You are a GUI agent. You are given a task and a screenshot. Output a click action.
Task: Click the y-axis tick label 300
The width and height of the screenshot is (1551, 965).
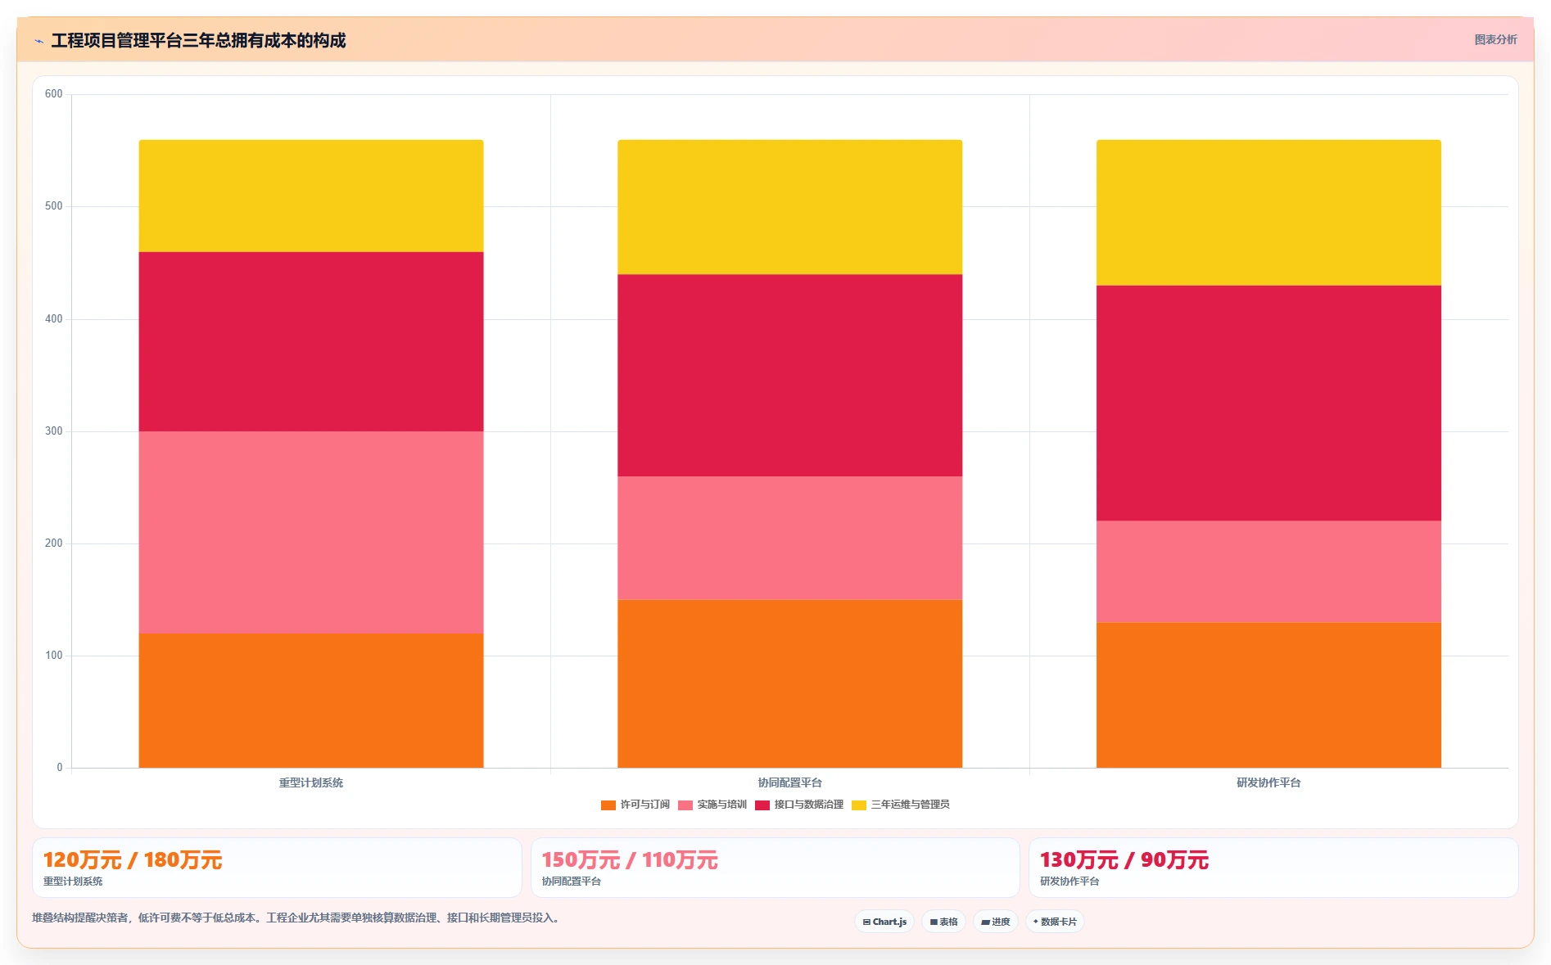pyautogui.click(x=54, y=431)
